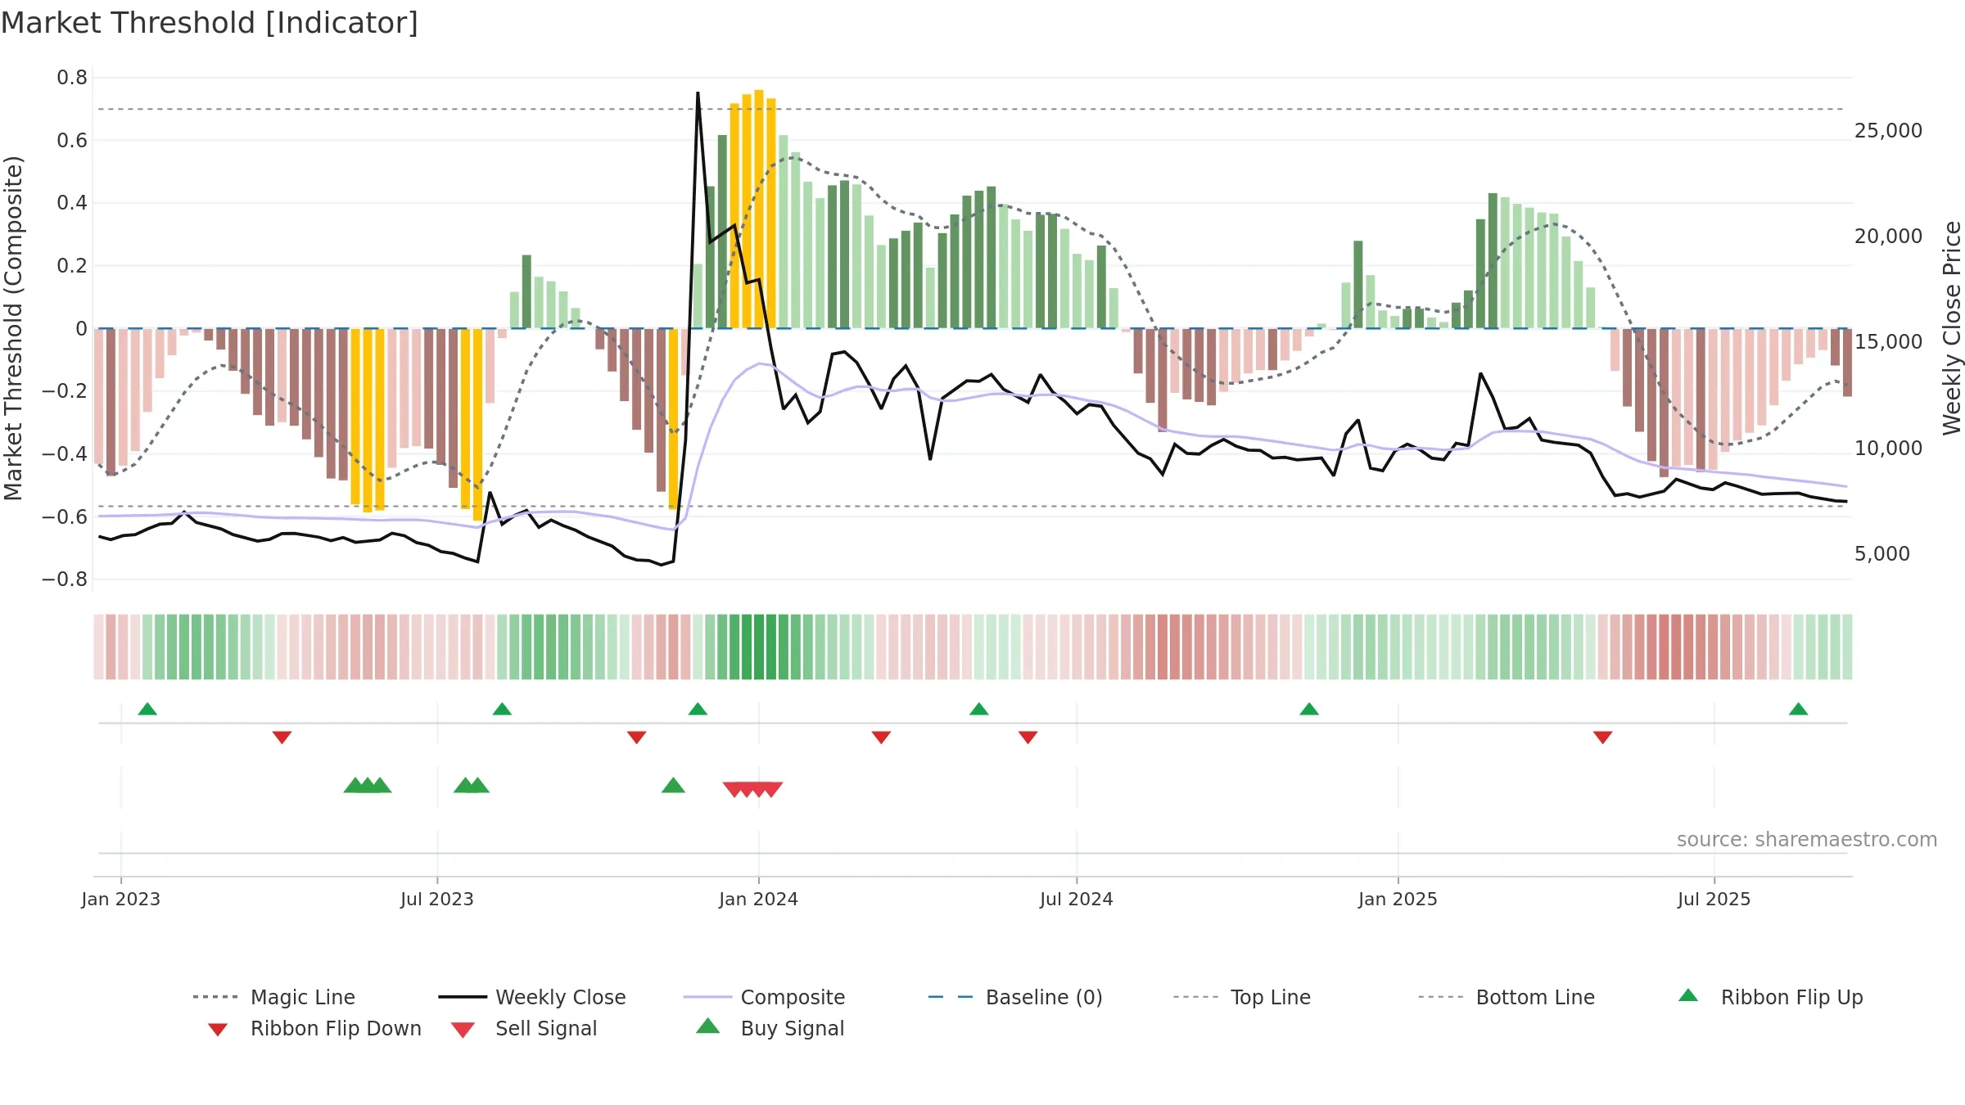The height and width of the screenshot is (1105, 1965).
Task: Click the ribbon flip up marker before Jan 2025
Action: (1309, 709)
